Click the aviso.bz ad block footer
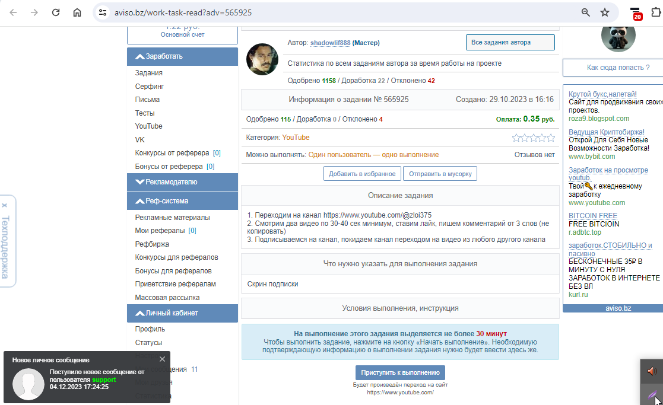The height and width of the screenshot is (405, 663). [613, 308]
